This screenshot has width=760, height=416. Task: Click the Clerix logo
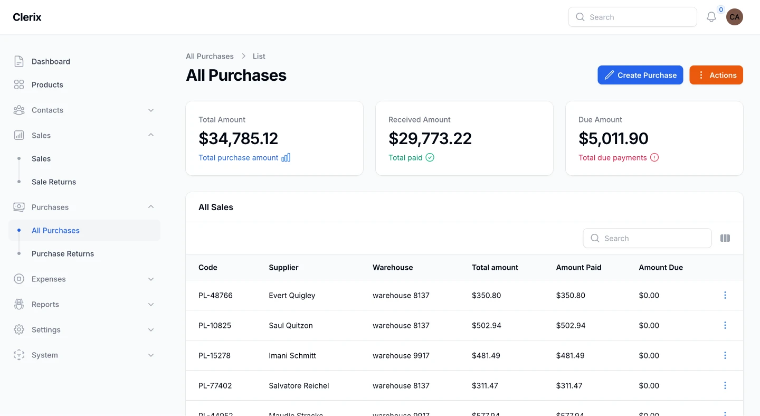point(27,17)
